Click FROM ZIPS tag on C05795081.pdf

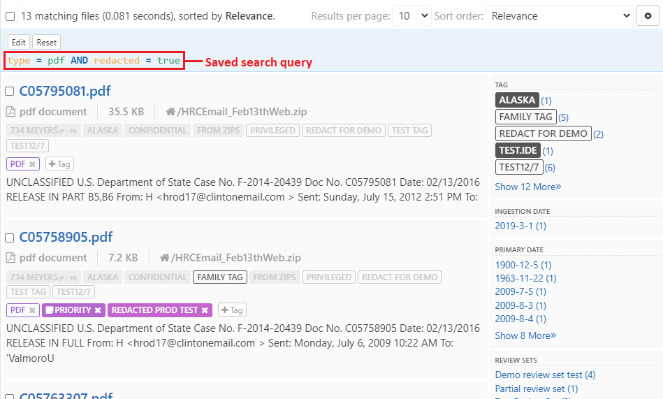[218, 130]
